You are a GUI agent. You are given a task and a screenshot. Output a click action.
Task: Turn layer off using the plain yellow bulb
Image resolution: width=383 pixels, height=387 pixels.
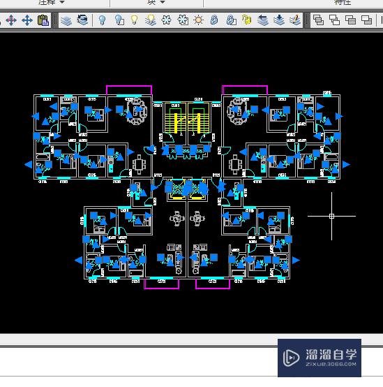pyautogui.click(x=135, y=20)
